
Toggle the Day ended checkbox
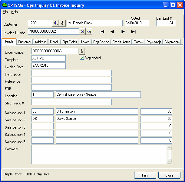tap(82, 58)
